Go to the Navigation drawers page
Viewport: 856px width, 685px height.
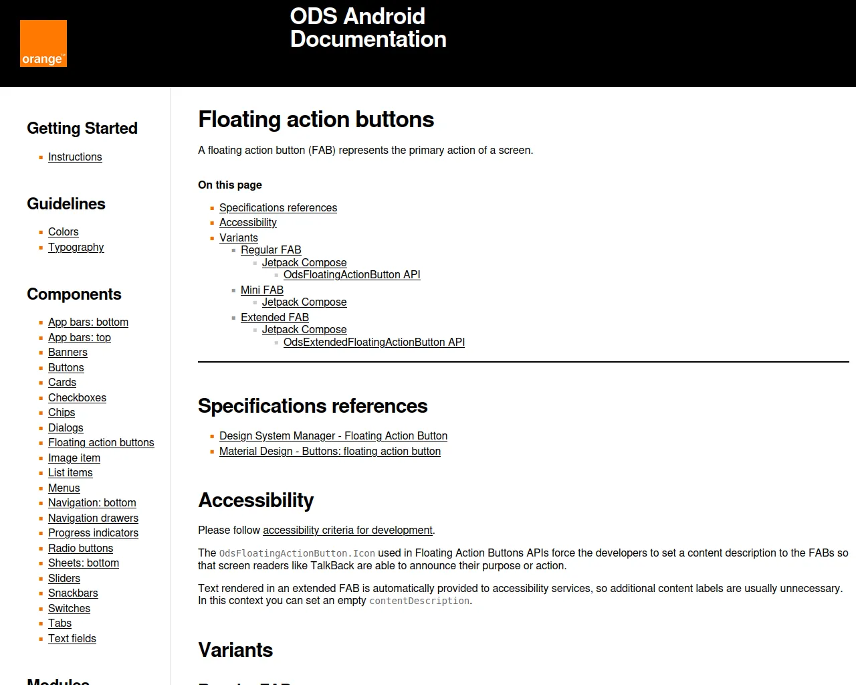(93, 518)
